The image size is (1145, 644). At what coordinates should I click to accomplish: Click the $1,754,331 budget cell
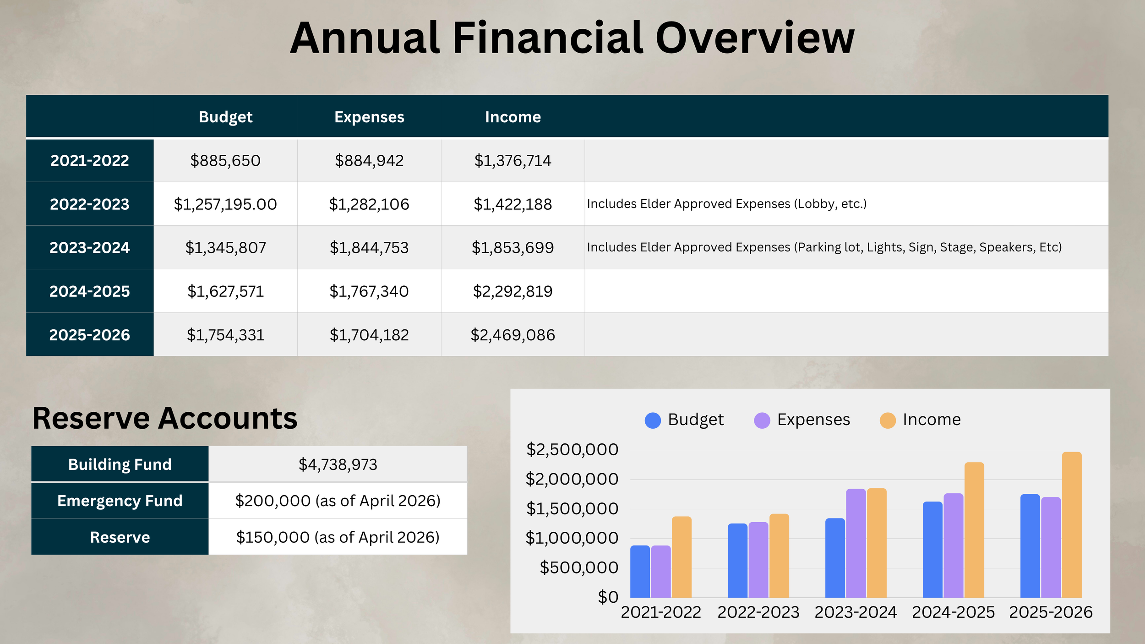(225, 335)
